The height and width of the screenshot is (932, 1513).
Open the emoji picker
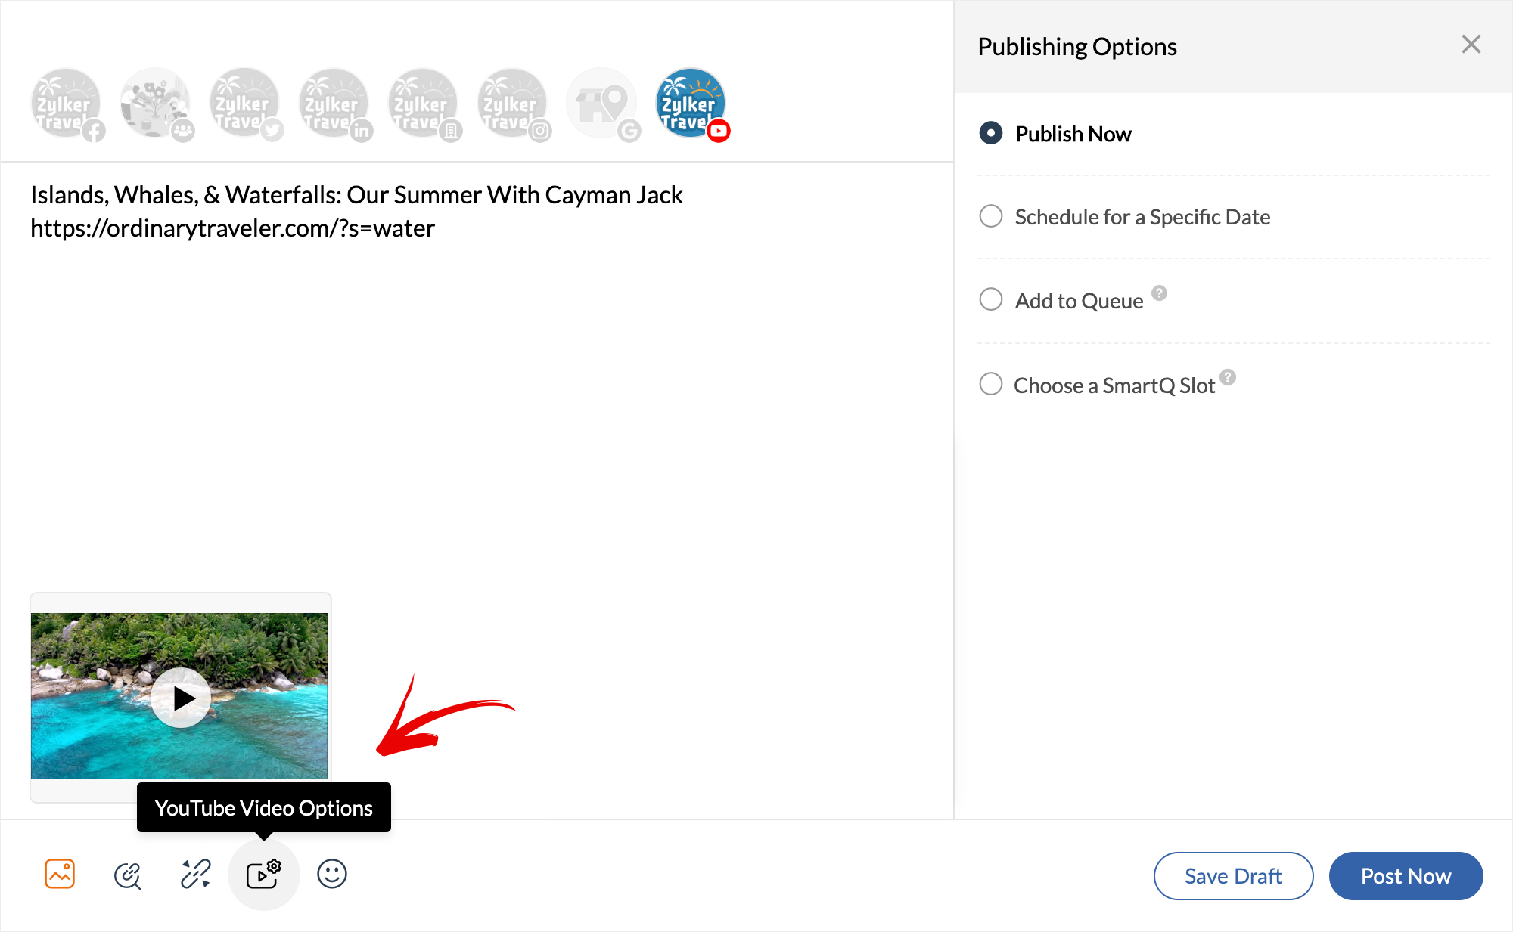click(x=331, y=874)
